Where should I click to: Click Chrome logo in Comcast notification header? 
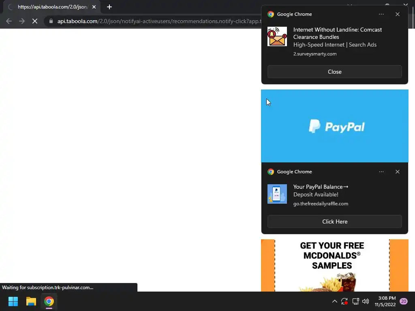(270, 14)
